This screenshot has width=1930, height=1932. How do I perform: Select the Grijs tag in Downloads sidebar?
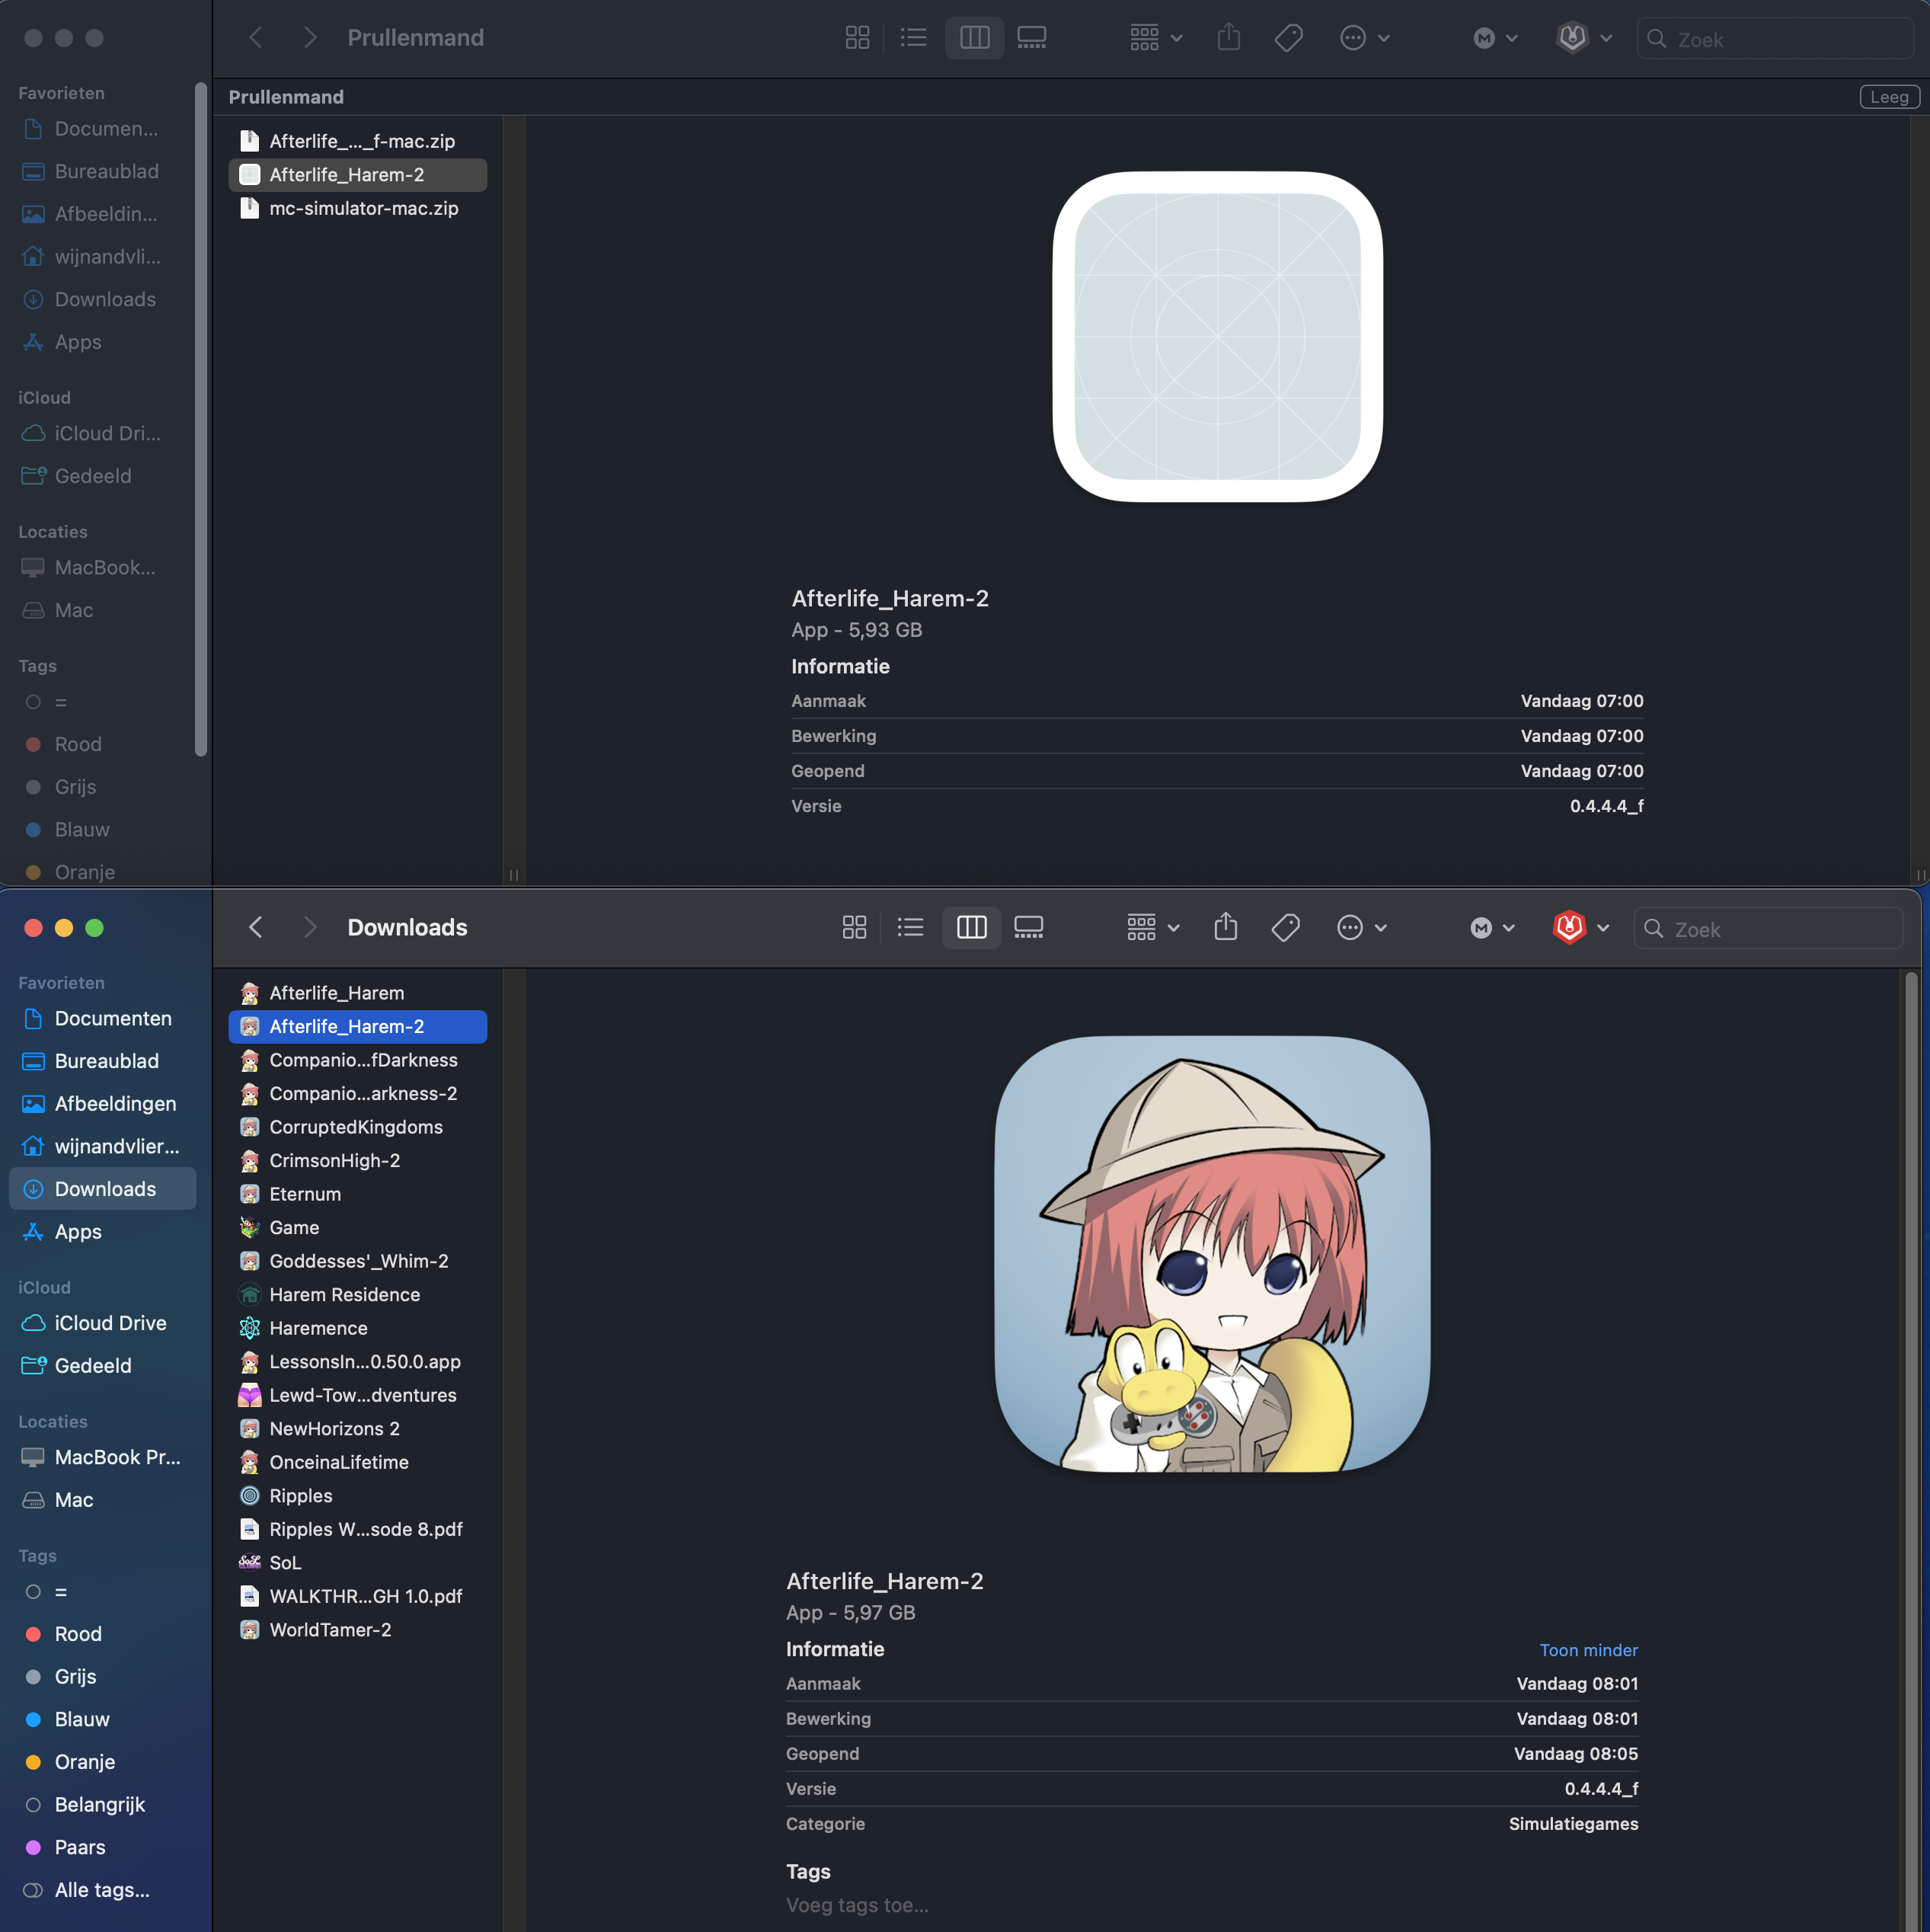102,1677
